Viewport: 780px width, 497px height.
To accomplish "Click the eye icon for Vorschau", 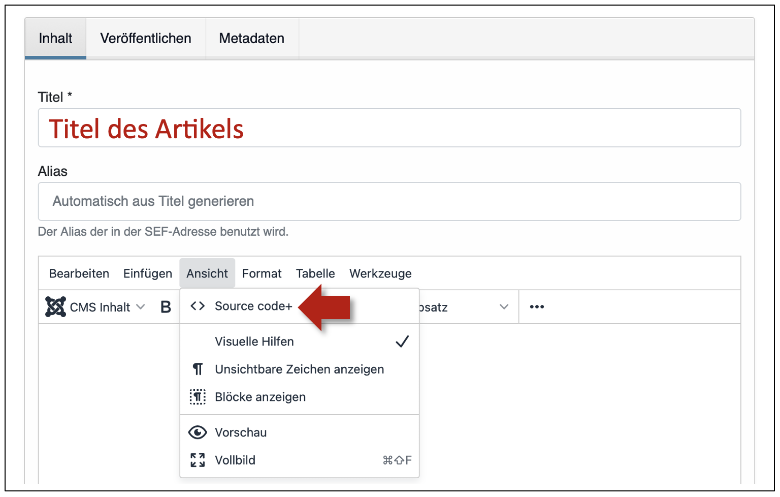I will pos(198,432).
